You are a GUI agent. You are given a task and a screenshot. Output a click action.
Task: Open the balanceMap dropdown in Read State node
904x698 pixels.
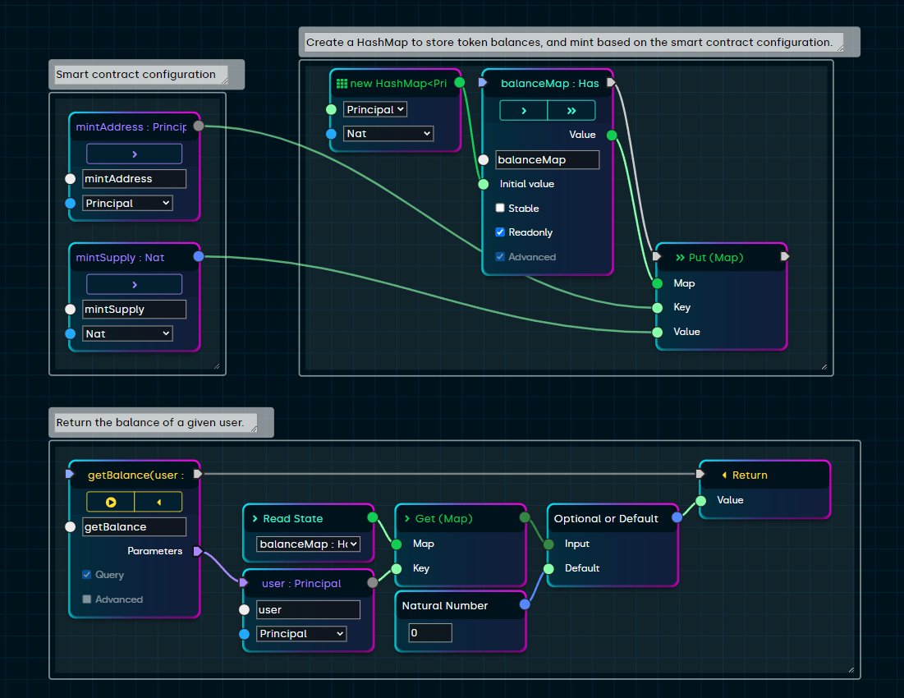pyautogui.click(x=309, y=544)
